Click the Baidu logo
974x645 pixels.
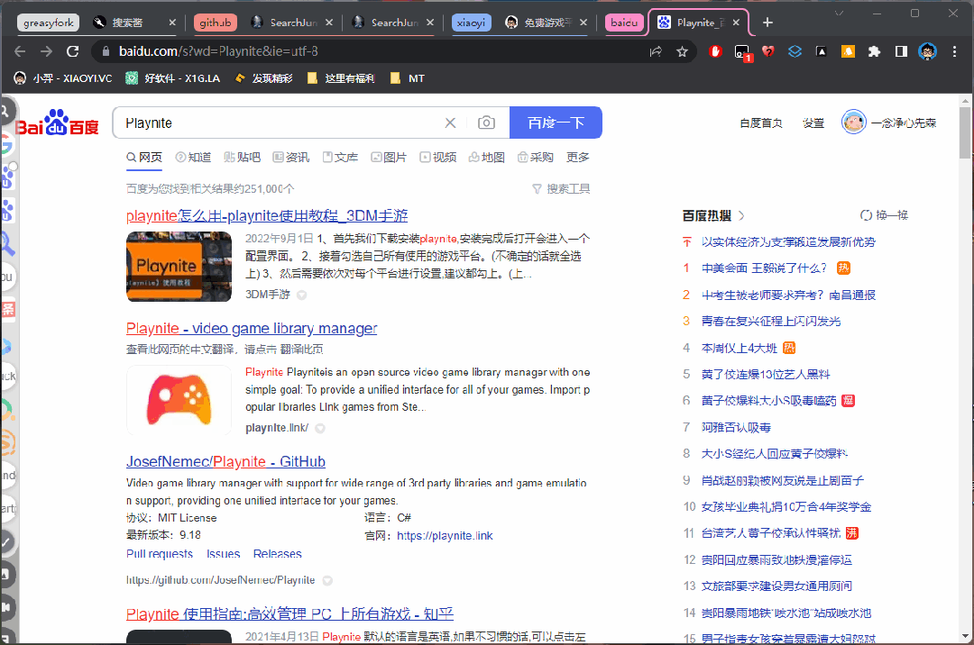click(58, 123)
